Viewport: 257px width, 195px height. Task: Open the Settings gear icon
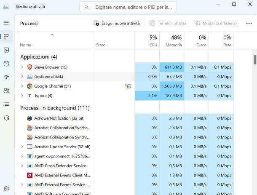6,189
